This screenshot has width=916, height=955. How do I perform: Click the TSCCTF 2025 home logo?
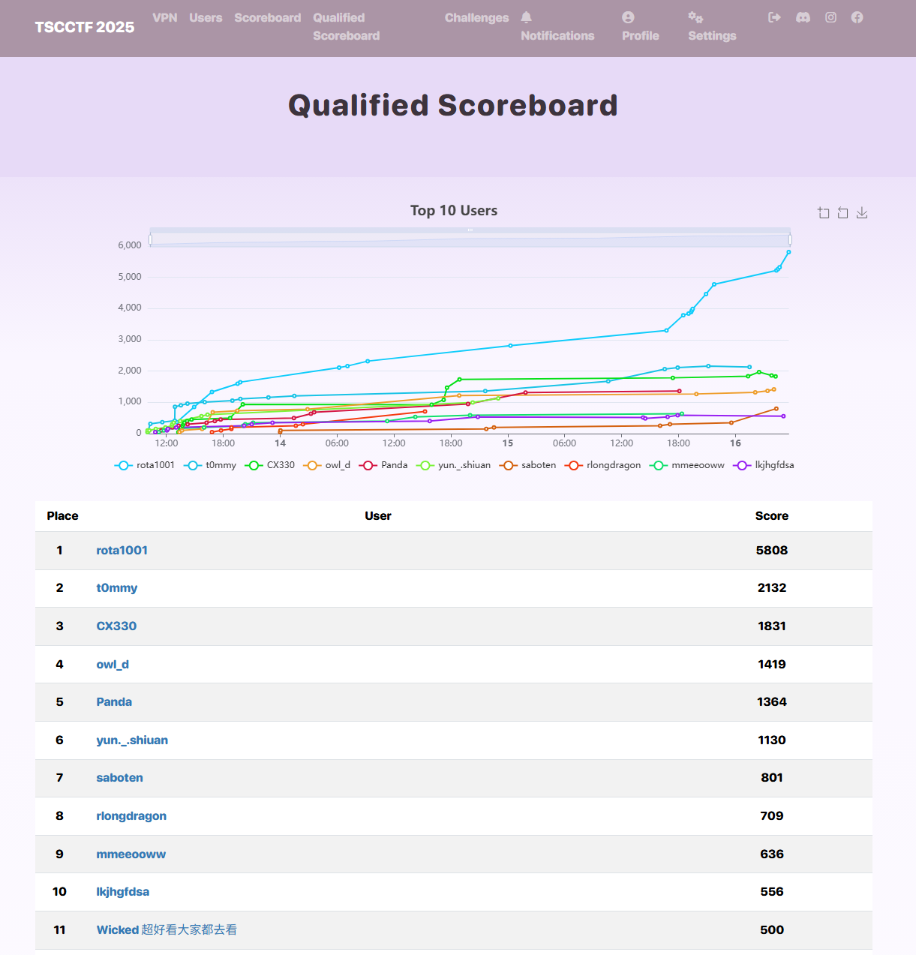click(x=85, y=27)
